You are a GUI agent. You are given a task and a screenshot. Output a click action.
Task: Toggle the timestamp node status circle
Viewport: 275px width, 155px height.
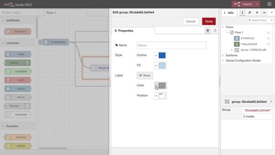(268, 38)
